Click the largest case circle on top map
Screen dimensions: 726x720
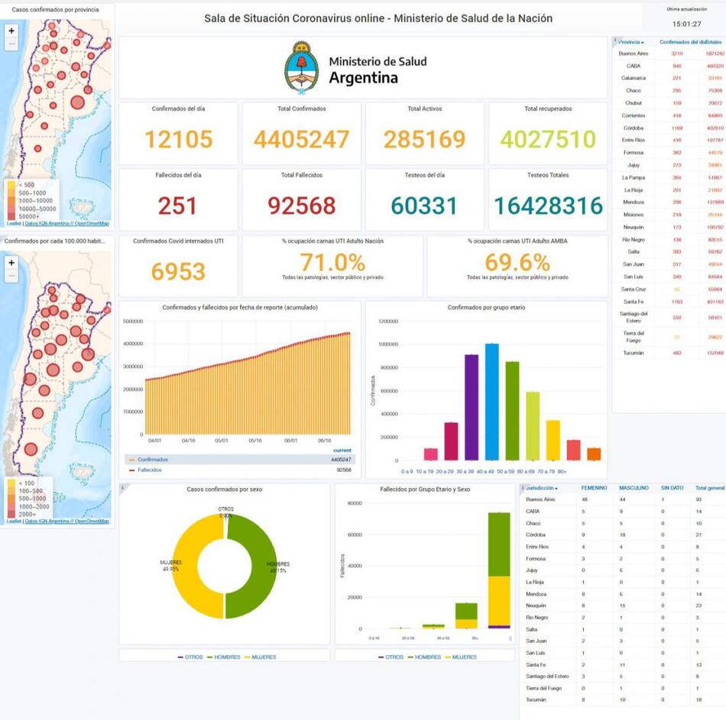pos(77,102)
